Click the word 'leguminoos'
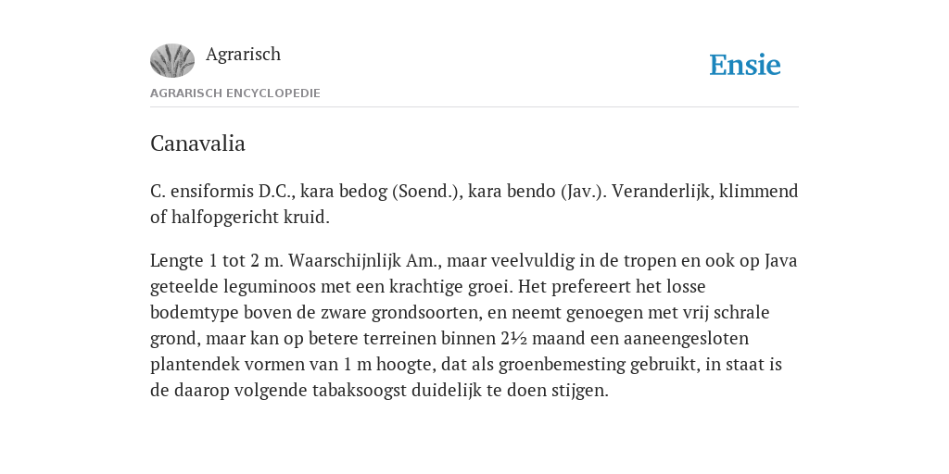This screenshot has height=474, width=949. (x=270, y=286)
